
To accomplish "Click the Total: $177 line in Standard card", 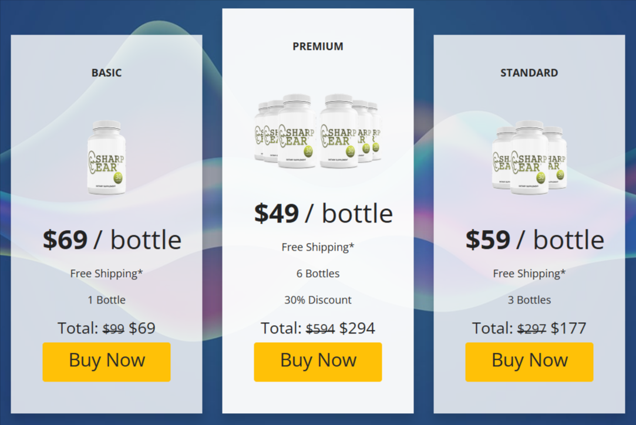I will [x=529, y=328].
